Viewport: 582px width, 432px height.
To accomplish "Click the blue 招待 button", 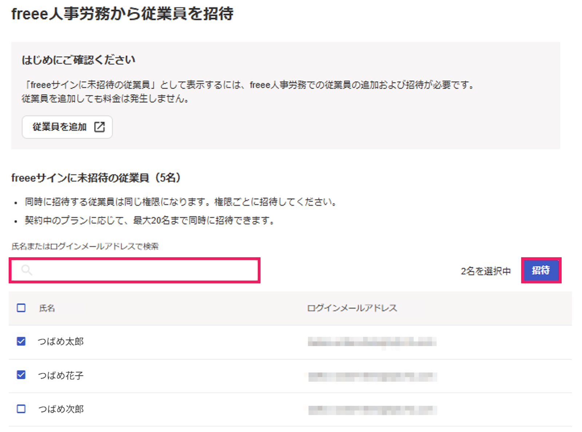I will [541, 270].
